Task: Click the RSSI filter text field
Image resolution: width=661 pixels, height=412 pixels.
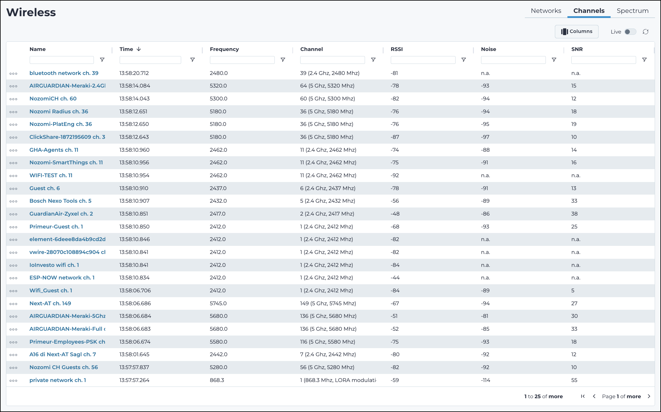Action: [423, 60]
